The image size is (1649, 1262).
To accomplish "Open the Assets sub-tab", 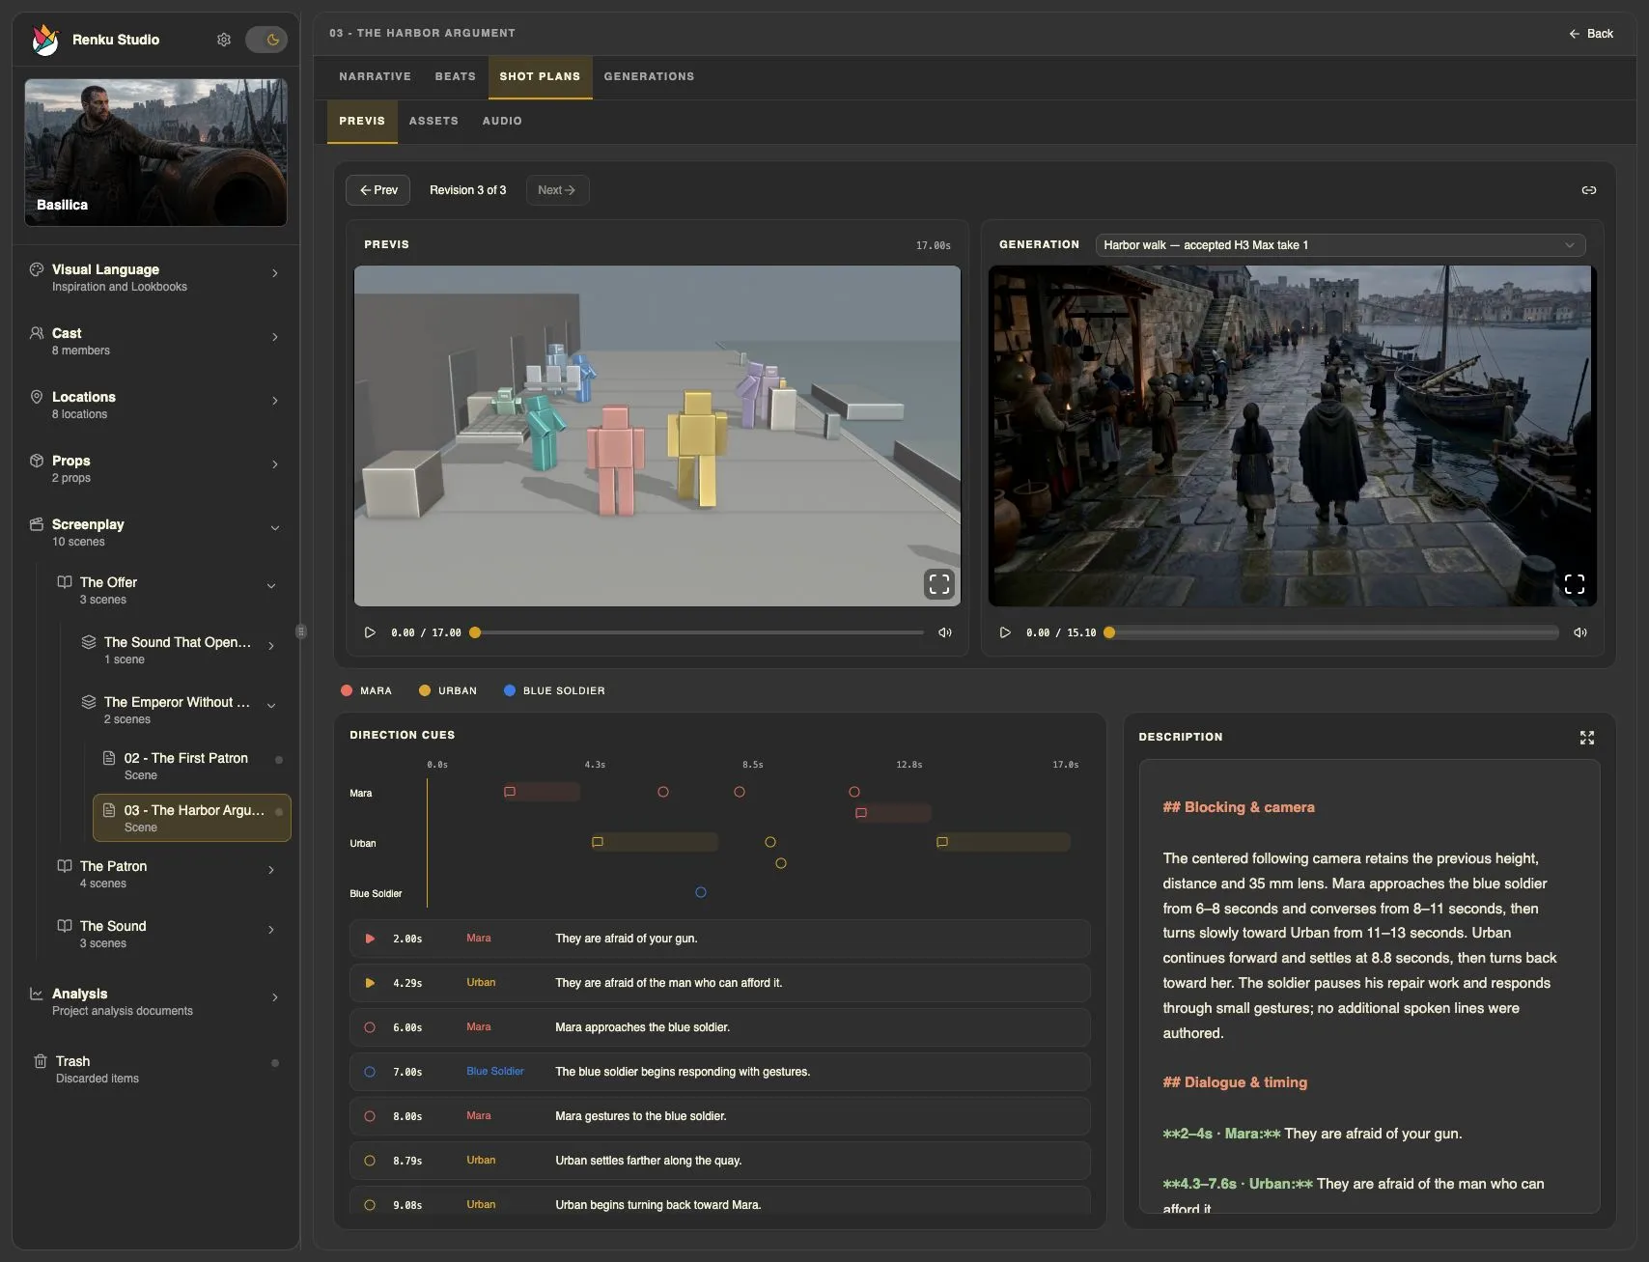I will pos(433,121).
